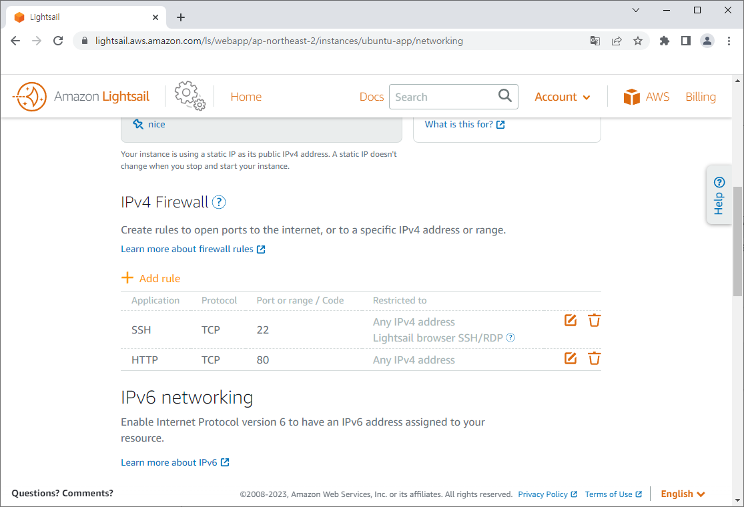Add a new firewall rule

coord(151,278)
